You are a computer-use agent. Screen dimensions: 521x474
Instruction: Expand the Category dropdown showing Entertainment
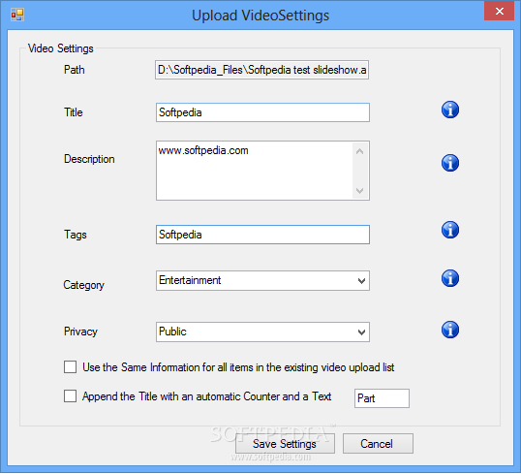[262, 280]
